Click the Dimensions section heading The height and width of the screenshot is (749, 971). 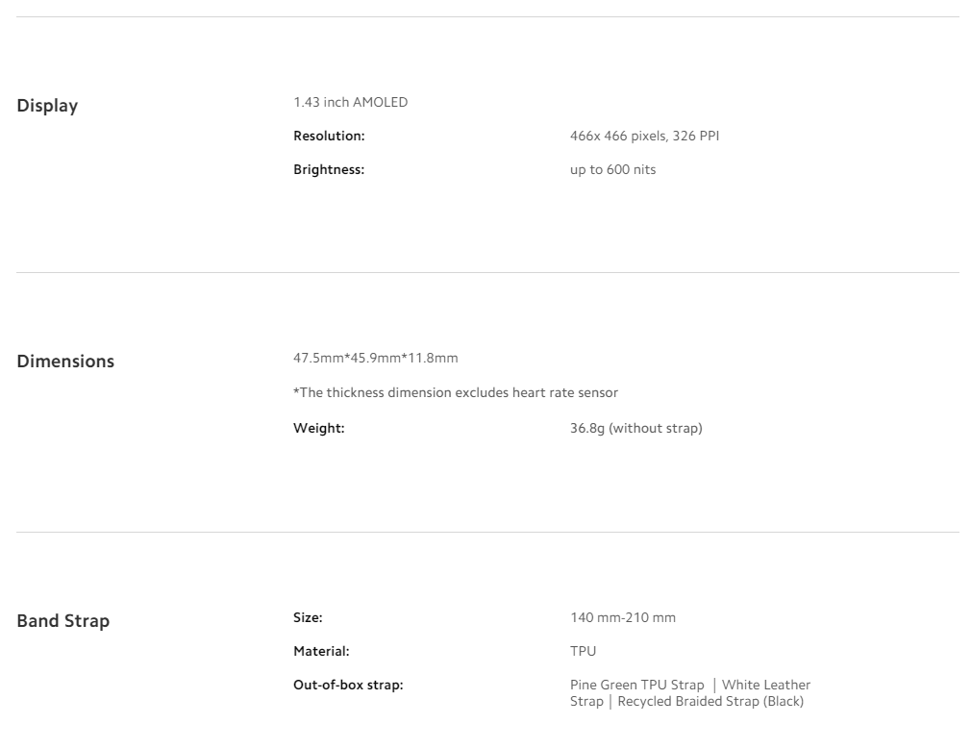[65, 362]
